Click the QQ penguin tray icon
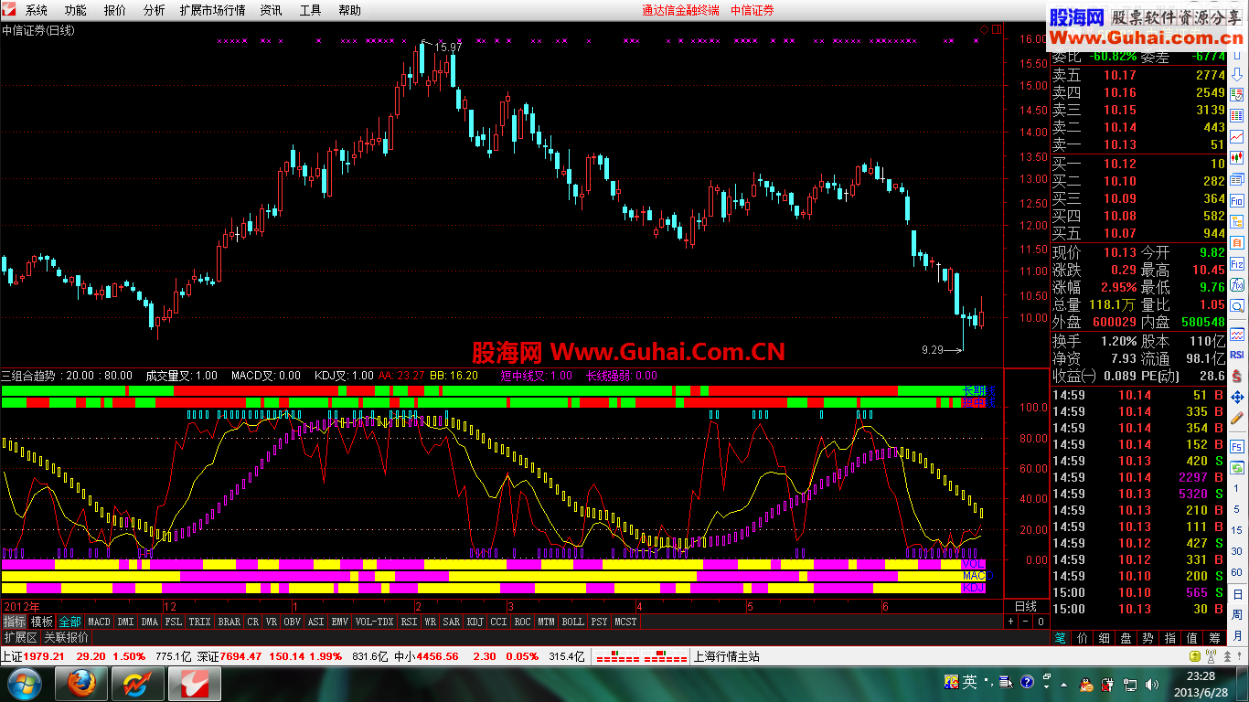This screenshot has height=702, width=1249. click(x=1085, y=684)
